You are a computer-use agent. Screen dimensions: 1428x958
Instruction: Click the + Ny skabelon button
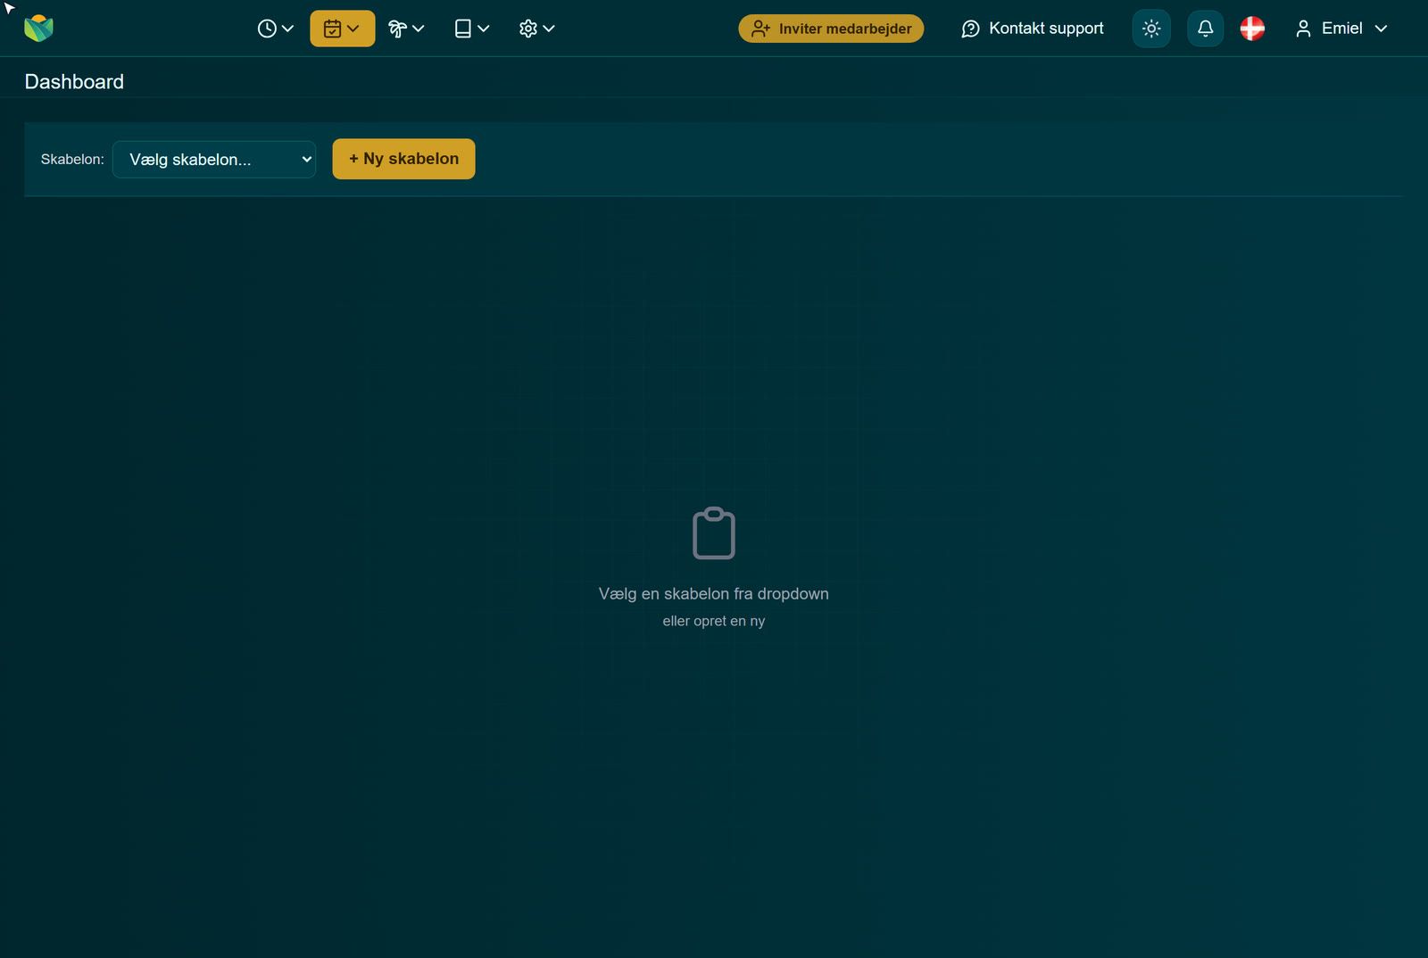pyautogui.click(x=403, y=159)
